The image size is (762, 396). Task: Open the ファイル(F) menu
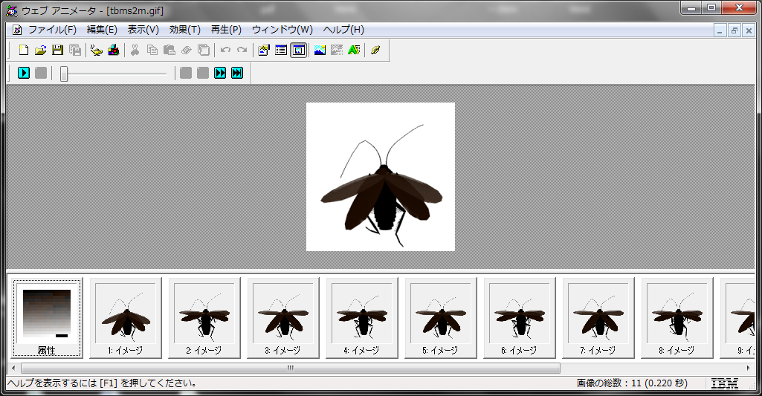point(52,30)
